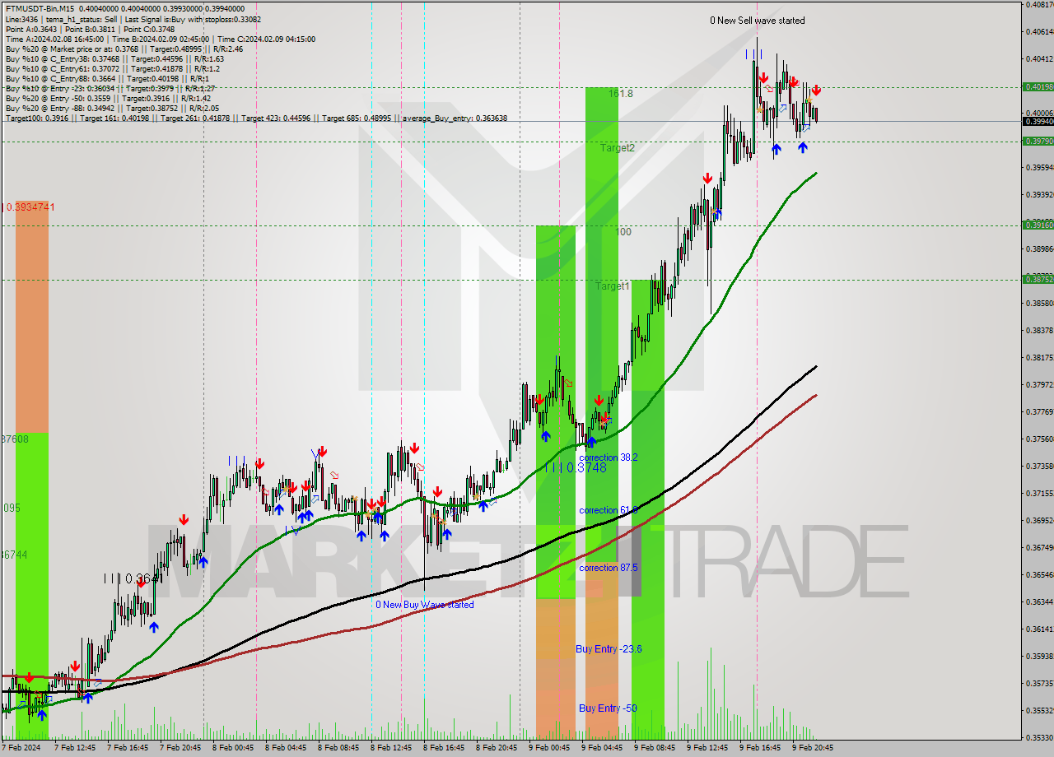Click the '0 New Buy Wave started' label
Viewport: 1054px width, 757px height.
pos(425,605)
